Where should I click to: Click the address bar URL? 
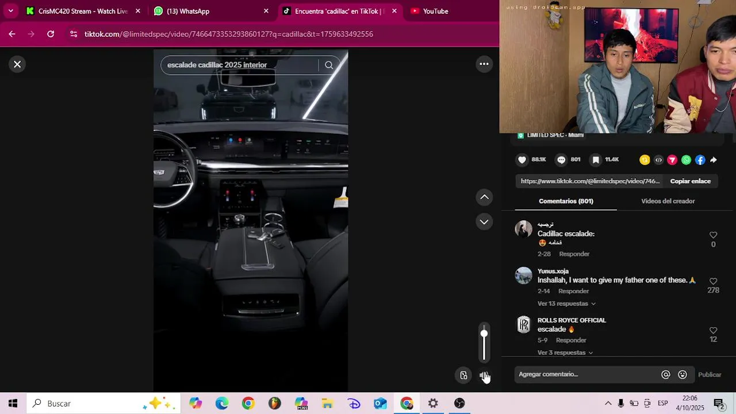point(228,34)
